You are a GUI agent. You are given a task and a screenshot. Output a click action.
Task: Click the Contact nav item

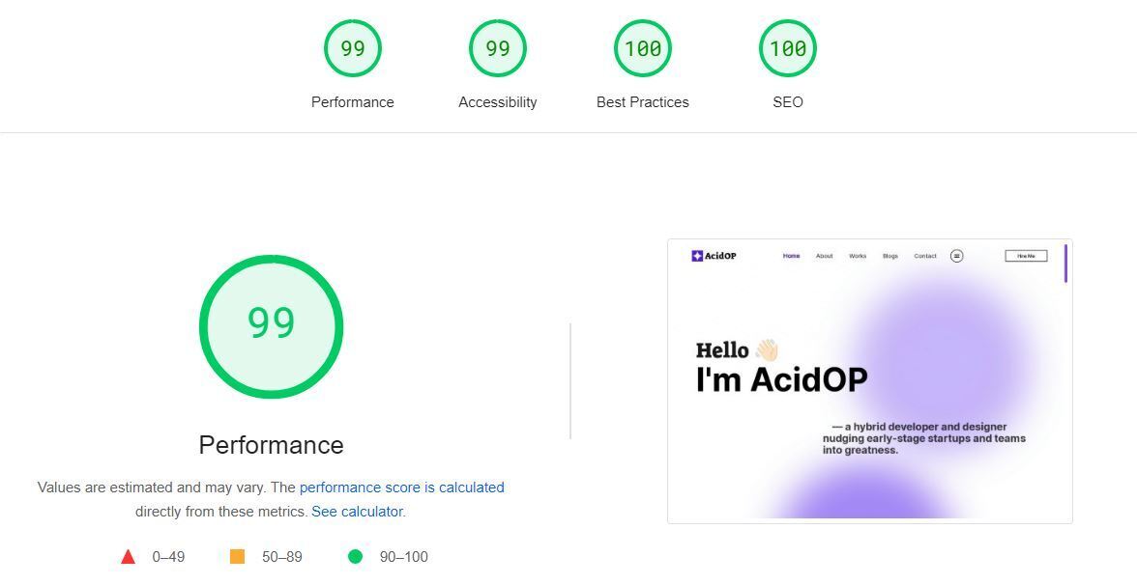pos(925,256)
